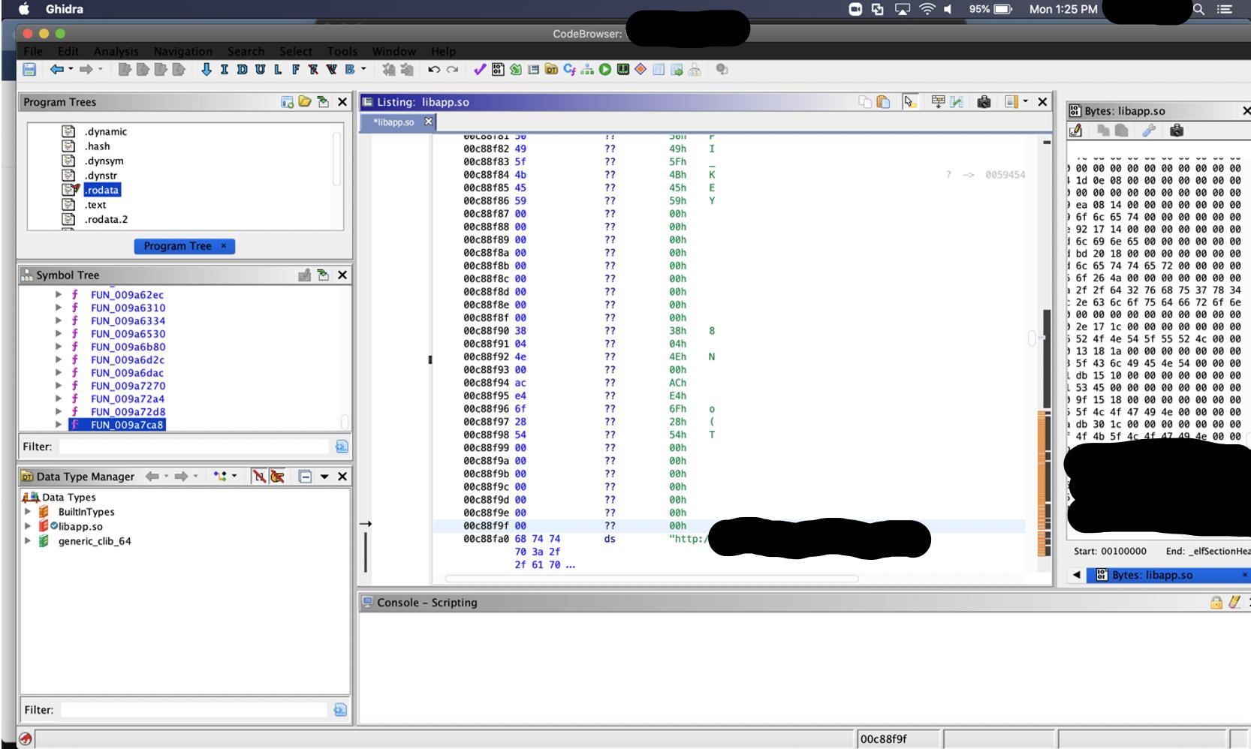Jump to next instruction (I) icon

[x=224, y=70]
